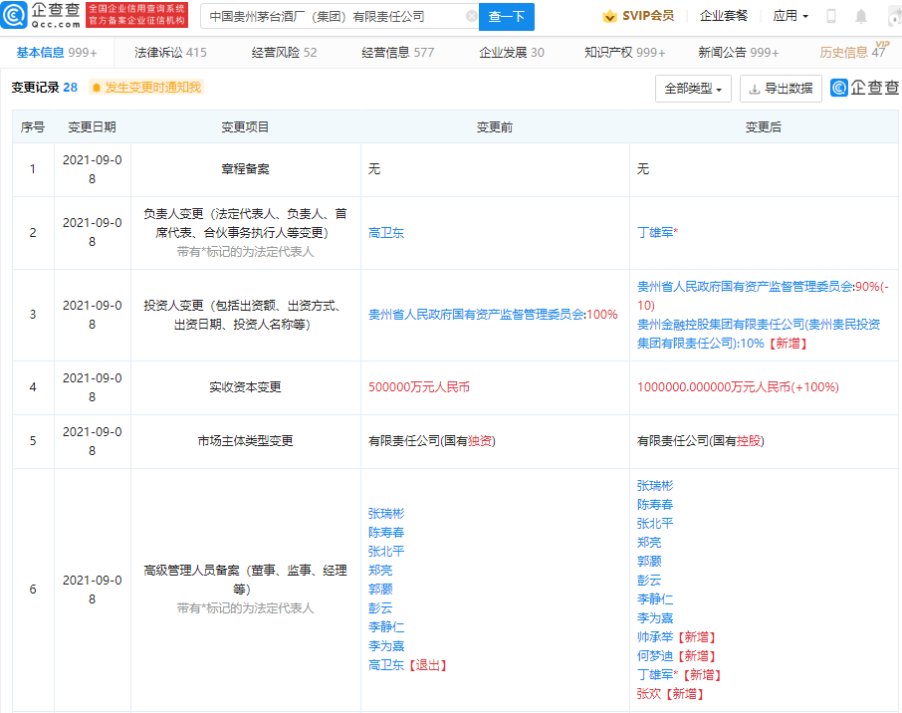This screenshot has width=902, height=713.
Task: Open 李为熹 link in 变更后 column
Action: tap(655, 618)
